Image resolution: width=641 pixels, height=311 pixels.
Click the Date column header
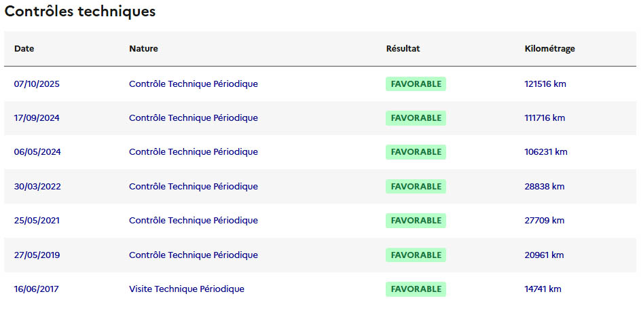24,49
